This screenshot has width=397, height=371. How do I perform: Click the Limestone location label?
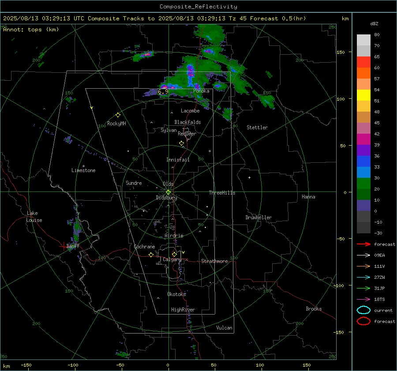pos(83,170)
